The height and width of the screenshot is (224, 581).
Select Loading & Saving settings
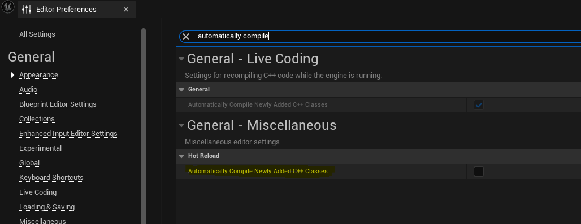47,207
